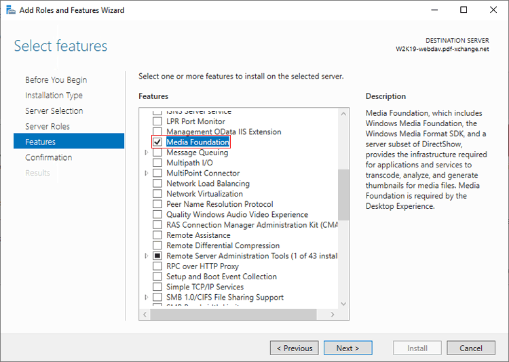Image resolution: width=509 pixels, height=362 pixels.
Task: Toggle the Multipath I/O checkbox
Action: 157,163
